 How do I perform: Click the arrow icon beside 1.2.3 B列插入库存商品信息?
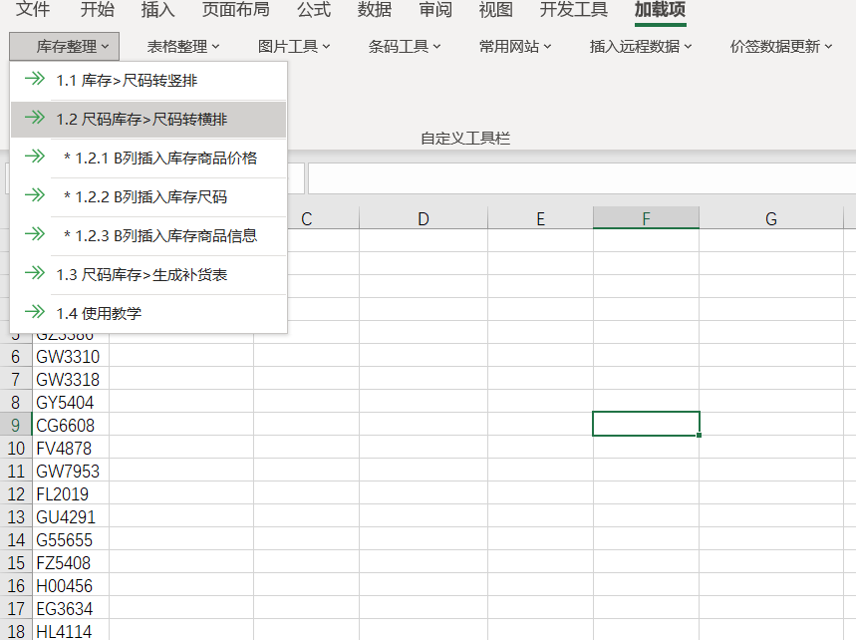click(x=35, y=235)
